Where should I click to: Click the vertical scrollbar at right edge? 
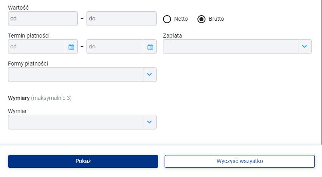point(321,72)
